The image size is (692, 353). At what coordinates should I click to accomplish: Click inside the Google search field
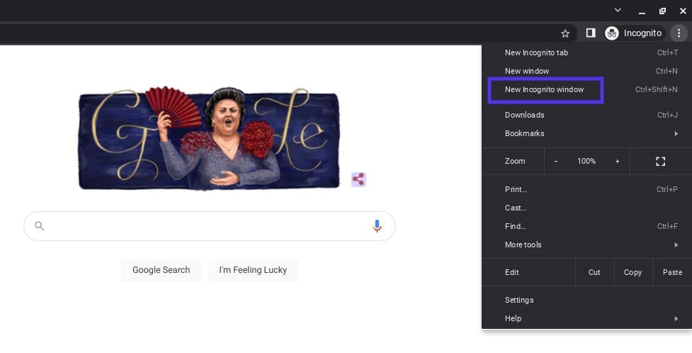click(x=205, y=226)
